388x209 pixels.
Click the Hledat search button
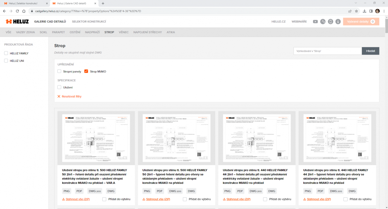click(371, 51)
